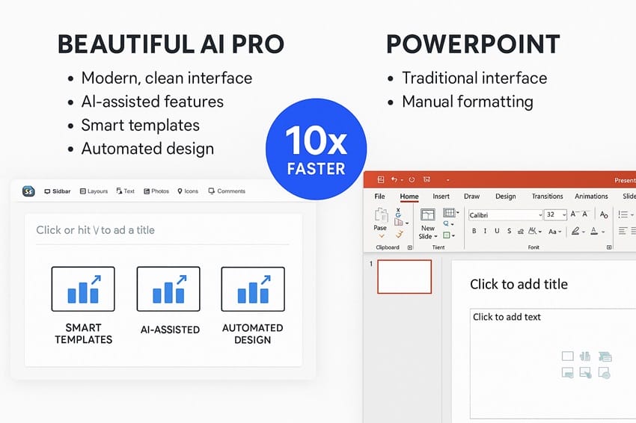Switch to the Insert ribbon tab
636x423 pixels.
(x=441, y=196)
